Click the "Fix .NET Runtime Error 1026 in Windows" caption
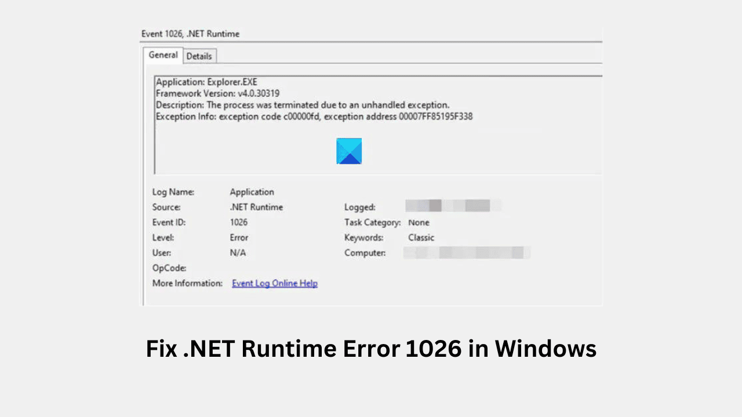 pos(371,349)
